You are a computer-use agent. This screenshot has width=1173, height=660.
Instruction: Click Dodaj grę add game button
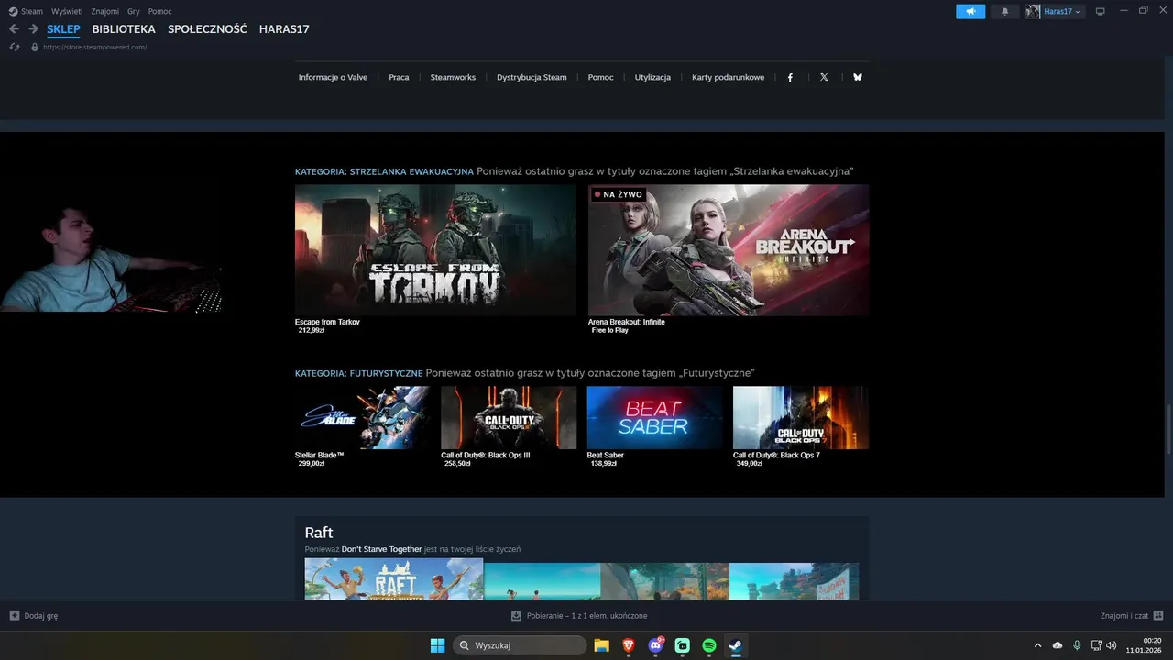34,616
